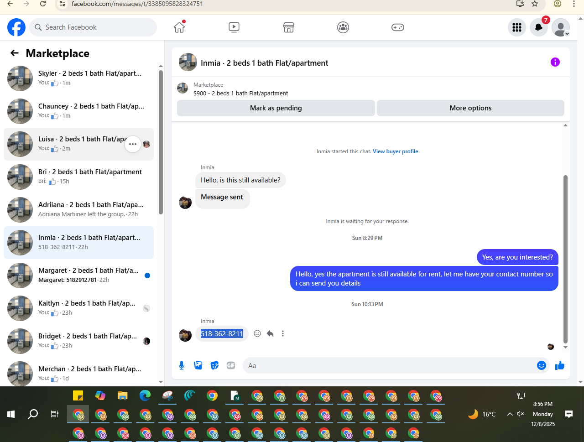
Task: Click the conversation list scrollbar
Action: tap(161, 142)
